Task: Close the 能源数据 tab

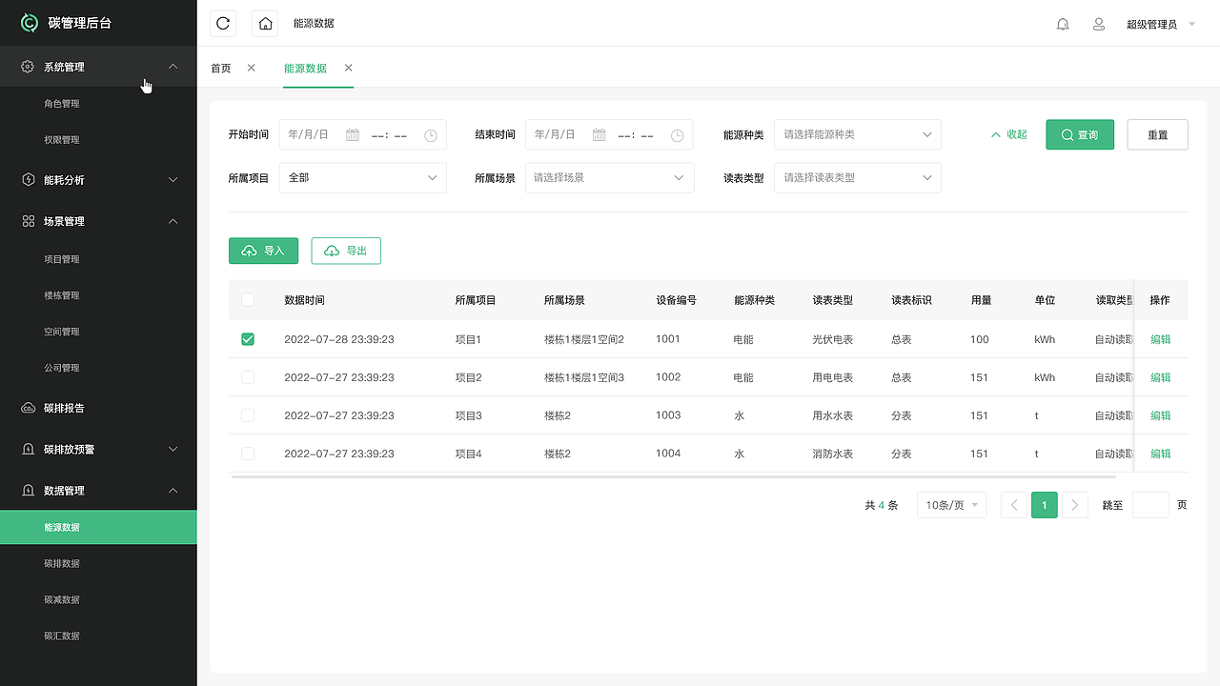Action: click(348, 68)
